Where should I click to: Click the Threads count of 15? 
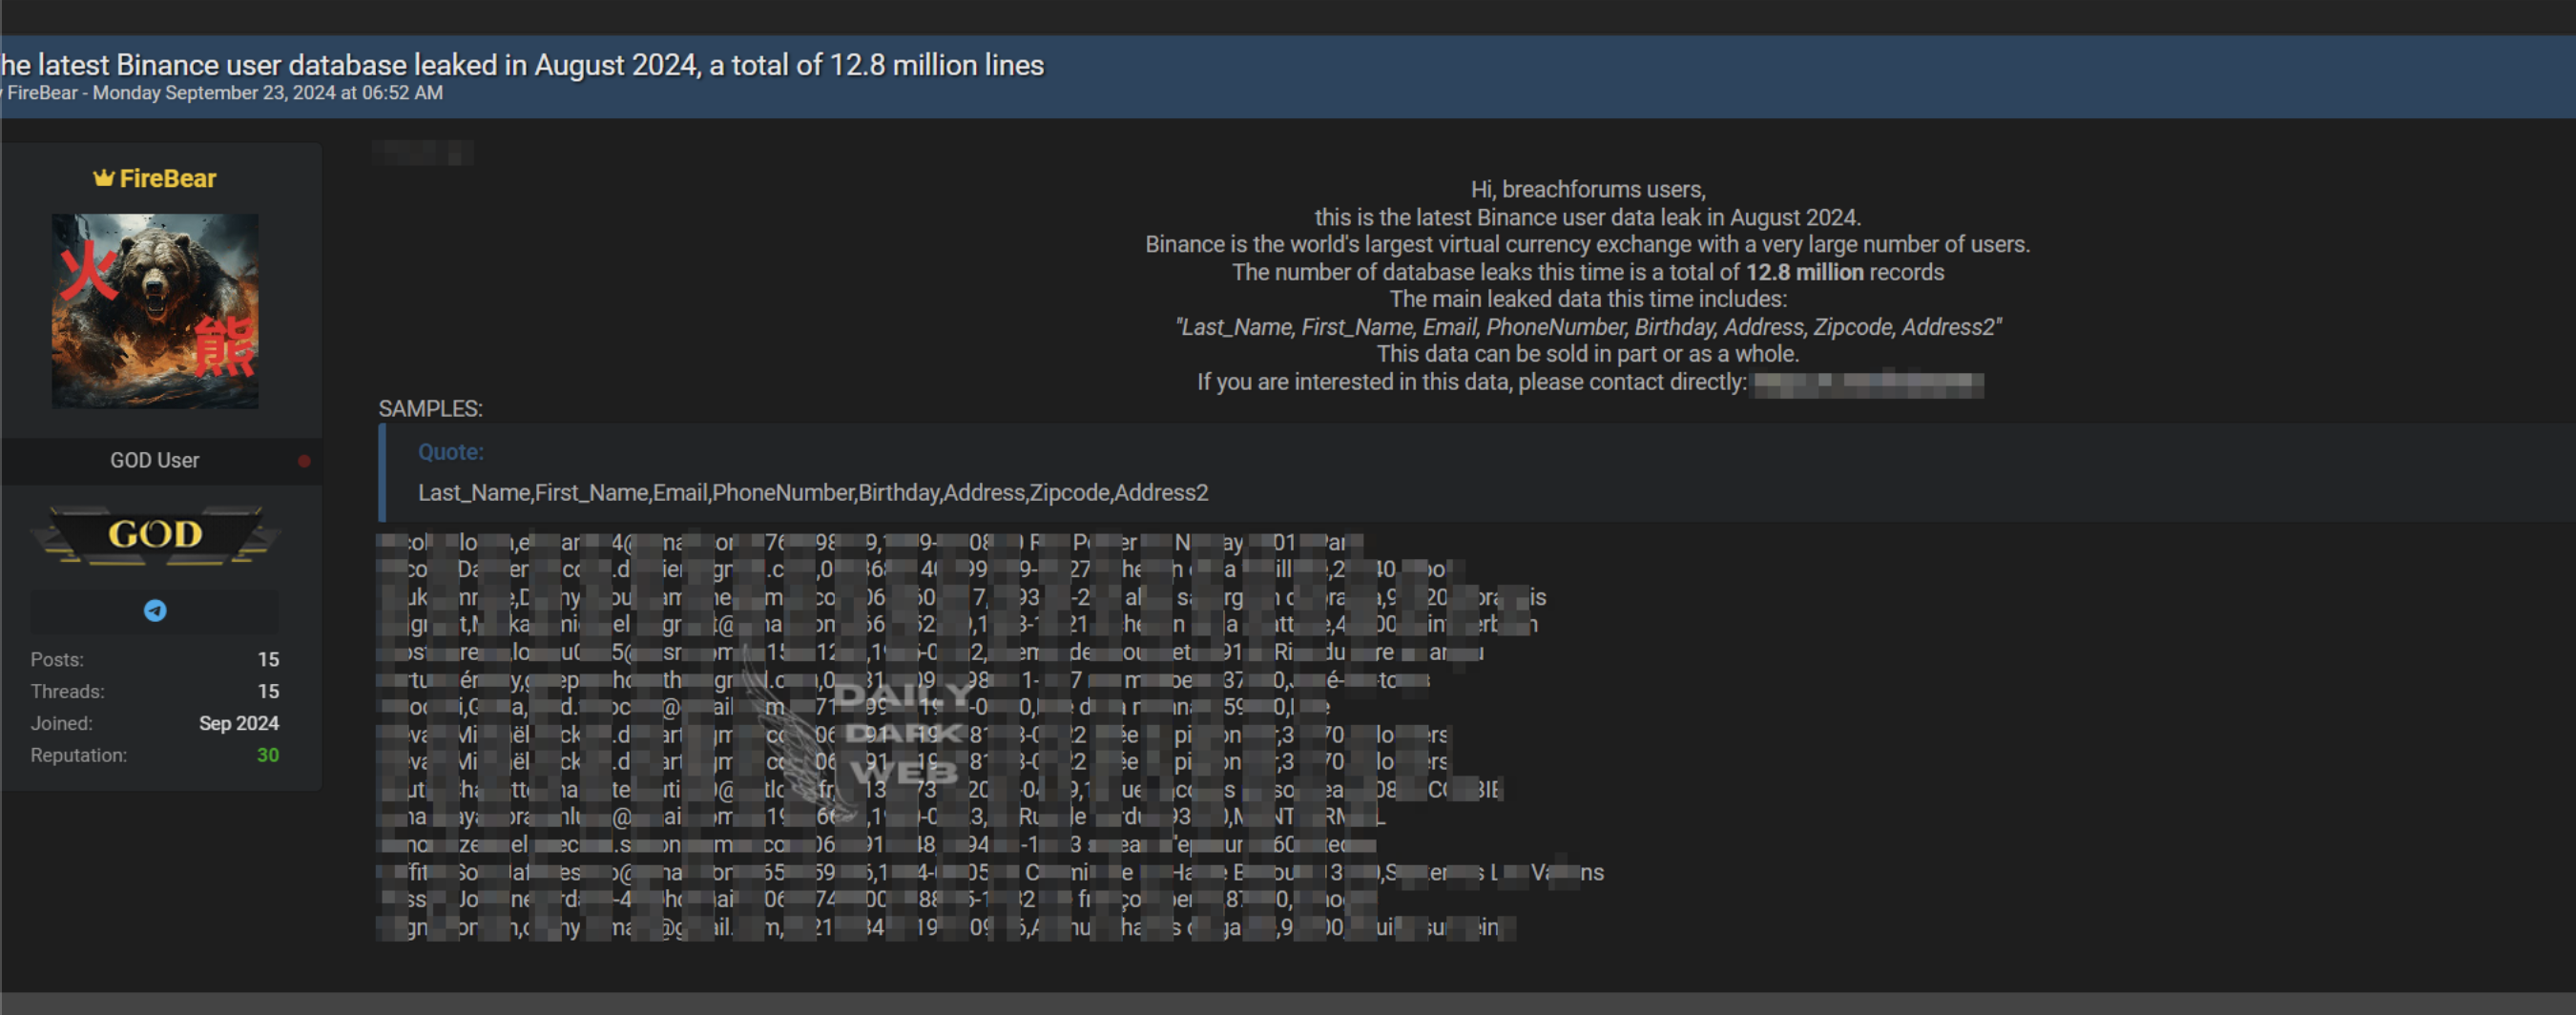(268, 691)
